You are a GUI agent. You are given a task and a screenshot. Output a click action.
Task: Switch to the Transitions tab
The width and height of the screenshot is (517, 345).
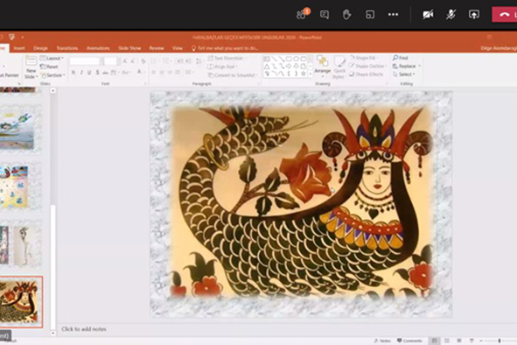click(x=67, y=48)
